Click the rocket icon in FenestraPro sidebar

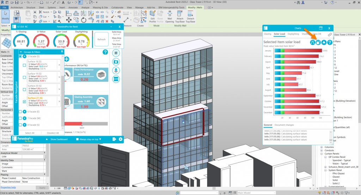116,70
